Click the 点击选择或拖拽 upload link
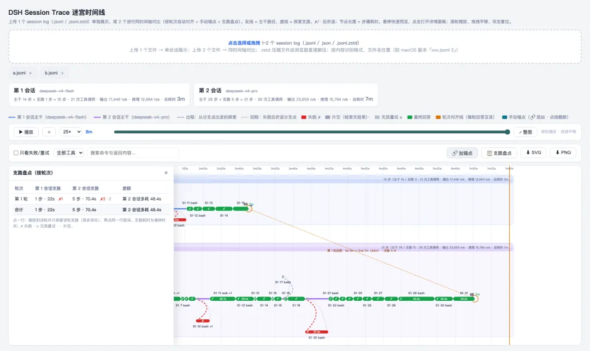 pos(244,43)
